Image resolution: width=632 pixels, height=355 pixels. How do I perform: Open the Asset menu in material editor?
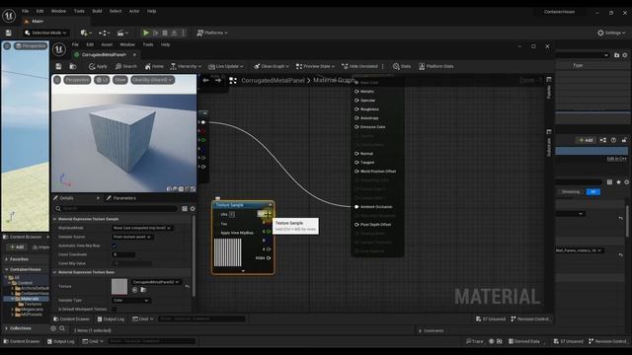pos(107,44)
